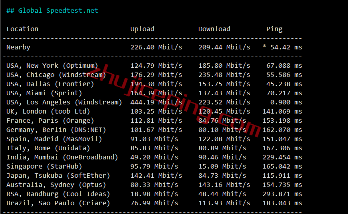Viewport: 348px width, 214px height.
Task: Click the USA, Chicago (Windstream) location
Action: [x=56, y=75]
